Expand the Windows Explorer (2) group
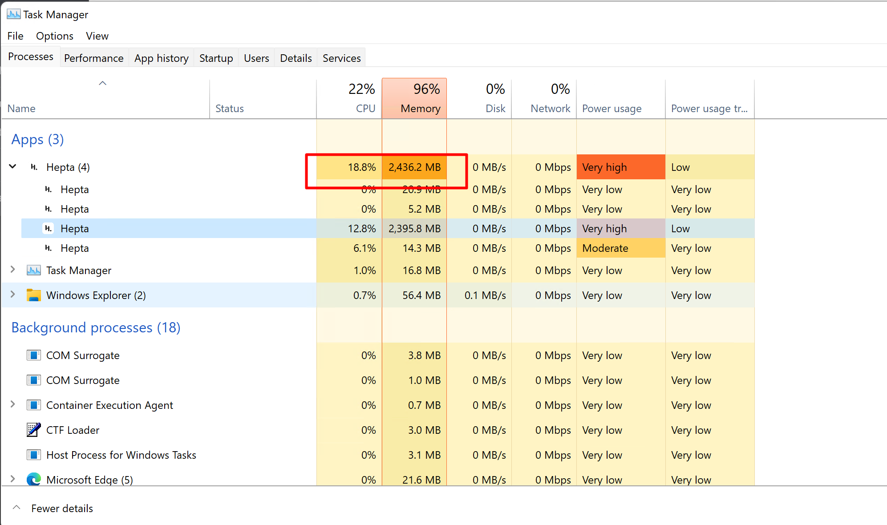Viewport: 887px width, 525px height. coord(13,294)
